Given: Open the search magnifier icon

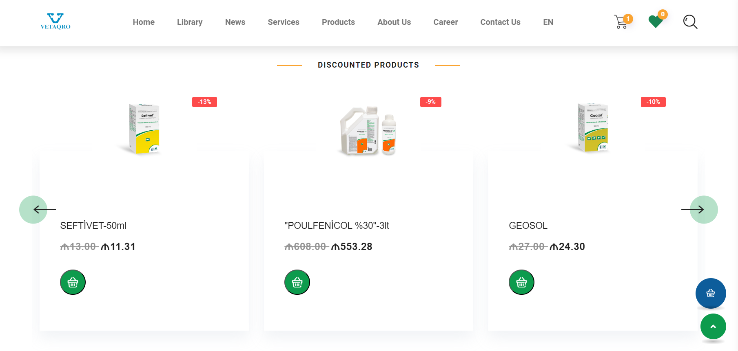Looking at the screenshot, I should (x=690, y=22).
